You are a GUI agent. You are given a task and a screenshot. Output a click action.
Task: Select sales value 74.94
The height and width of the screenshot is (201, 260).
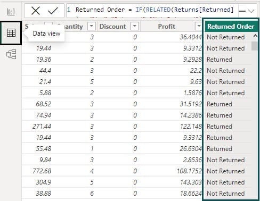44,115
